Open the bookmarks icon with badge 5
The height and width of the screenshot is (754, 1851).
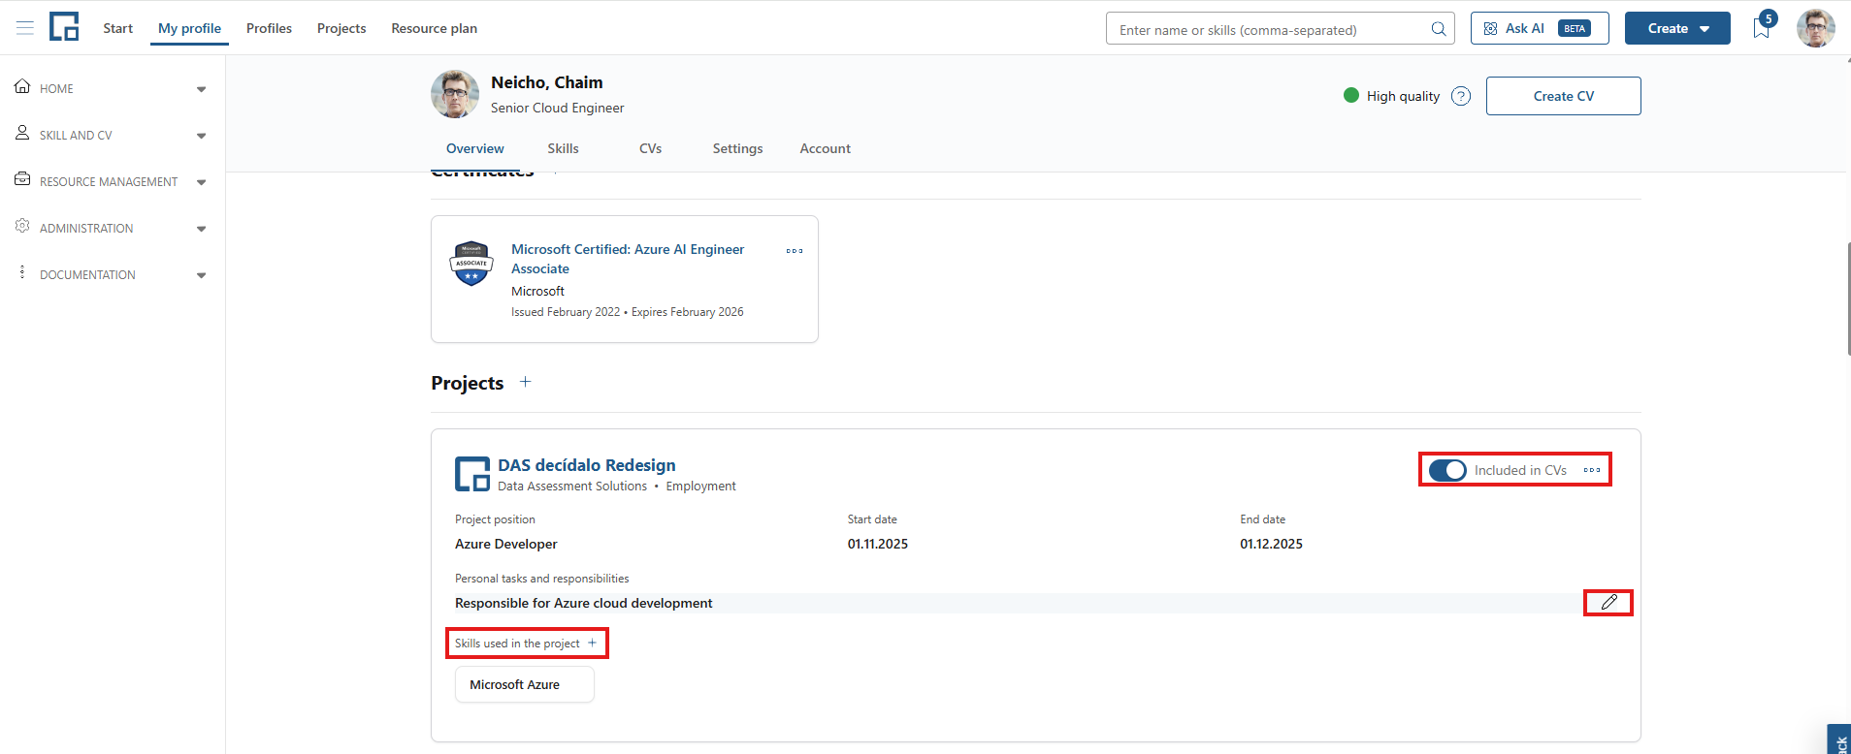(x=1762, y=28)
